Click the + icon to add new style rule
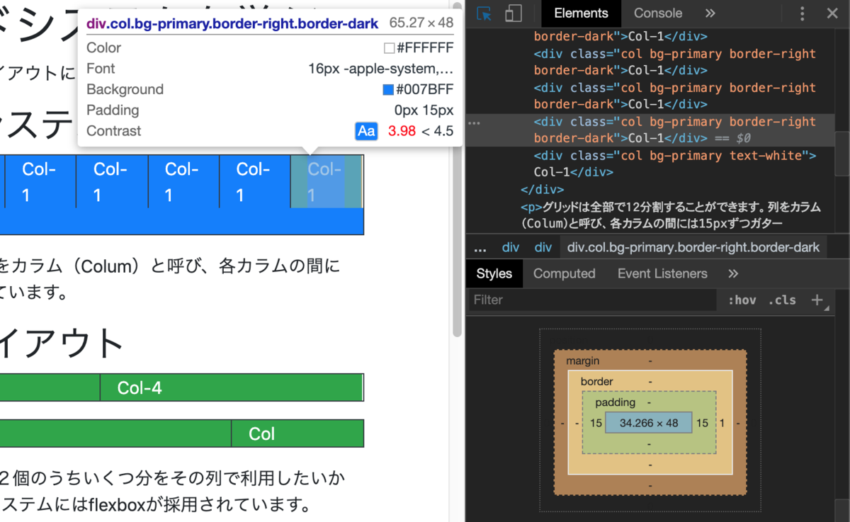 click(x=818, y=300)
